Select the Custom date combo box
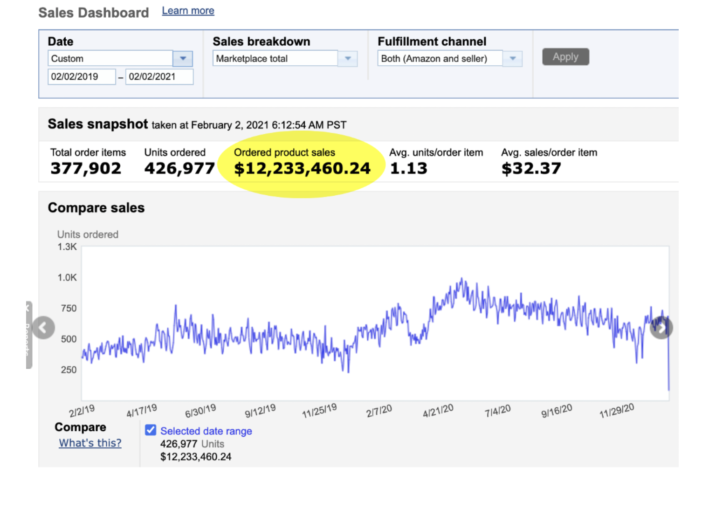 pos(110,59)
